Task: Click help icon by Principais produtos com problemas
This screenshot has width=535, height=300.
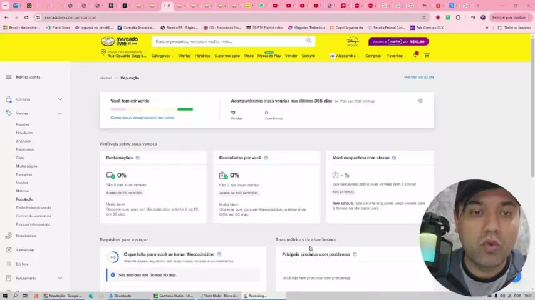Action: (355, 254)
